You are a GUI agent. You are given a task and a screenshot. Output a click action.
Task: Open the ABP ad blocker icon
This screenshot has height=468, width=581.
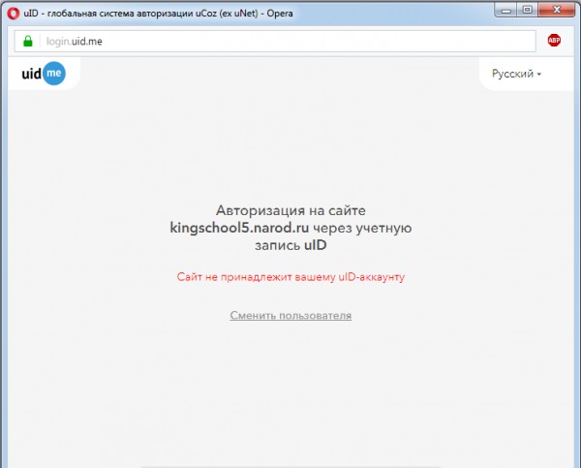[x=554, y=40]
